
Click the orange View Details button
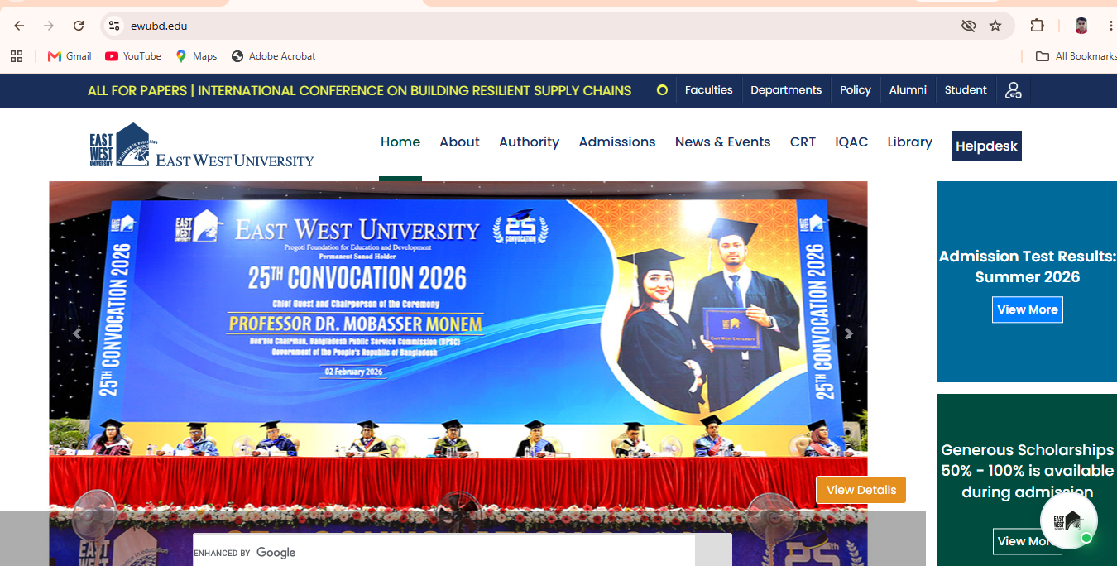(861, 490)
